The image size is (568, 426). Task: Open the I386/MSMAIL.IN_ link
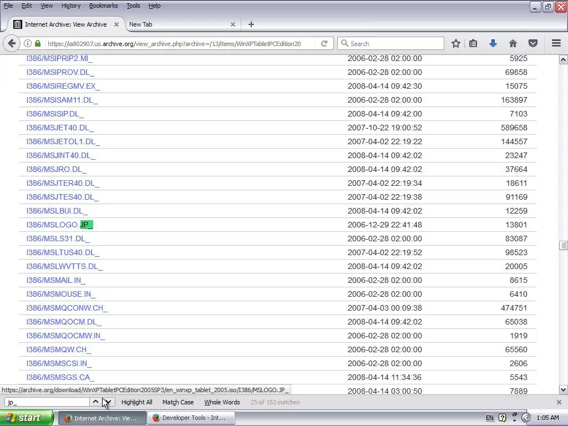[56, 280]
